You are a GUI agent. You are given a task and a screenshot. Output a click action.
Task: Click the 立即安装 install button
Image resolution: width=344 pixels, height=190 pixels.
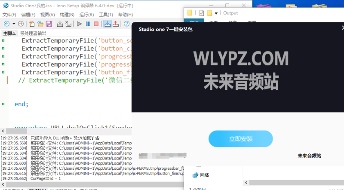[x=240, y=139]
